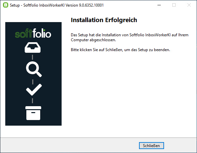Click the magnifying glass search icon
Viewport: 197px width, 153px height.
coord(34,69)
